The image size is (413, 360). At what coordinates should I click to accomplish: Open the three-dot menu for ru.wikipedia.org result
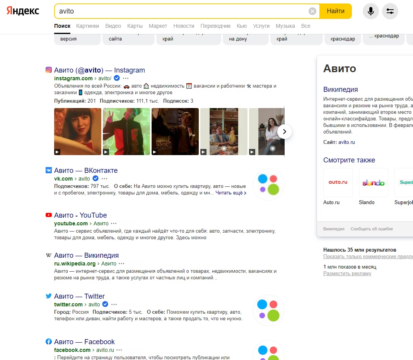(121, 264)
